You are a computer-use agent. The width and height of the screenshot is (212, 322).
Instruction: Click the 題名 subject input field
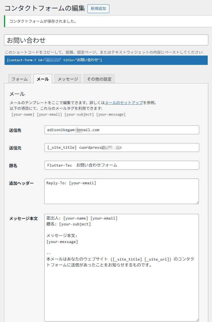tap(122, 165)
